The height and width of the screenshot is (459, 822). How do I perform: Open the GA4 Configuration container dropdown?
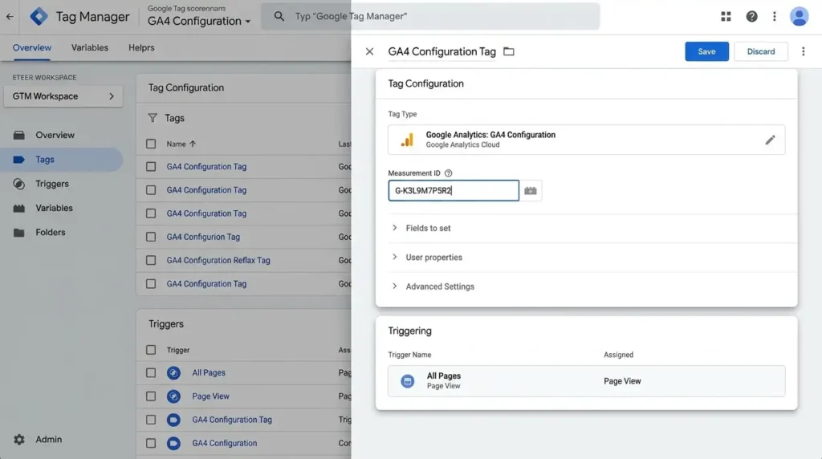click(x=199, y=22)
